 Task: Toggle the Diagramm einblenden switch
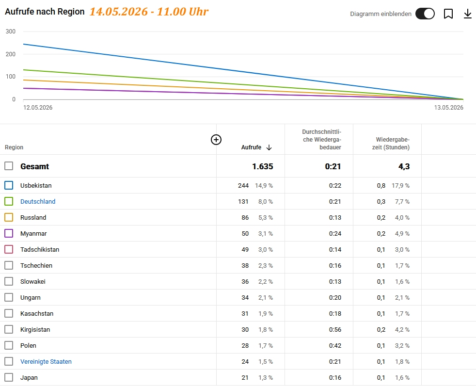click(425, 14)
